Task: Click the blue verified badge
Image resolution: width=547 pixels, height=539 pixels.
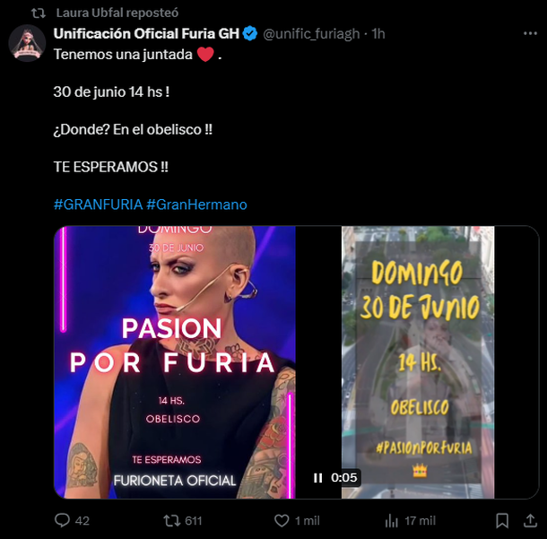Action: point(250,34)
